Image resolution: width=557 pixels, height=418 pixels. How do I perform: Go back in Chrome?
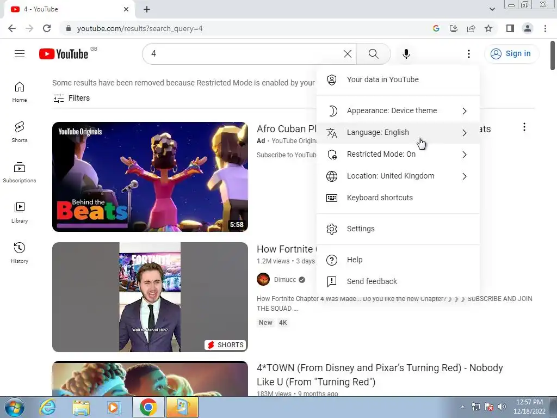[12, 28]
